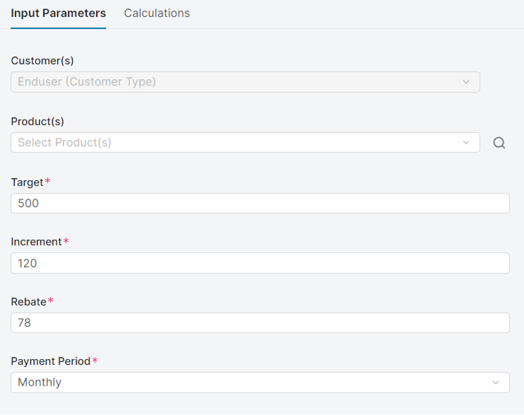Click the Increment label text
Viewport: 524px width, 415px height.
pyautogui.click(x=36, y=242)
